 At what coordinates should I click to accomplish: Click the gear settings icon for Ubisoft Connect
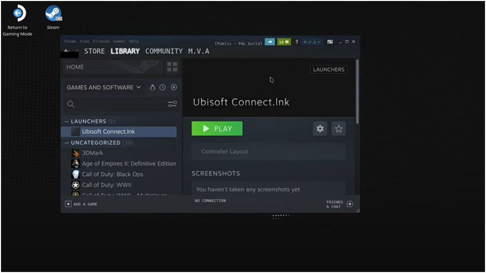320,129
